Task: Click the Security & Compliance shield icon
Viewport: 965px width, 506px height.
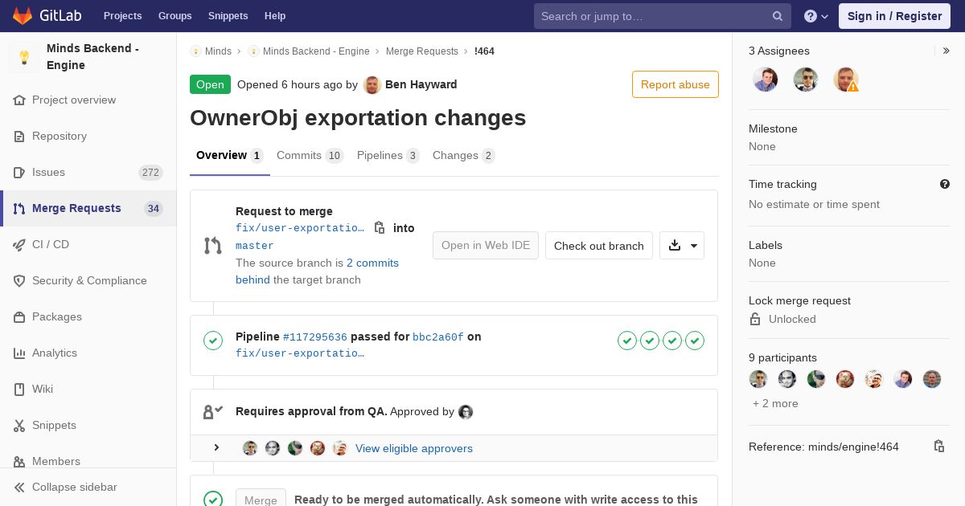Action: (x=19, y=280)
